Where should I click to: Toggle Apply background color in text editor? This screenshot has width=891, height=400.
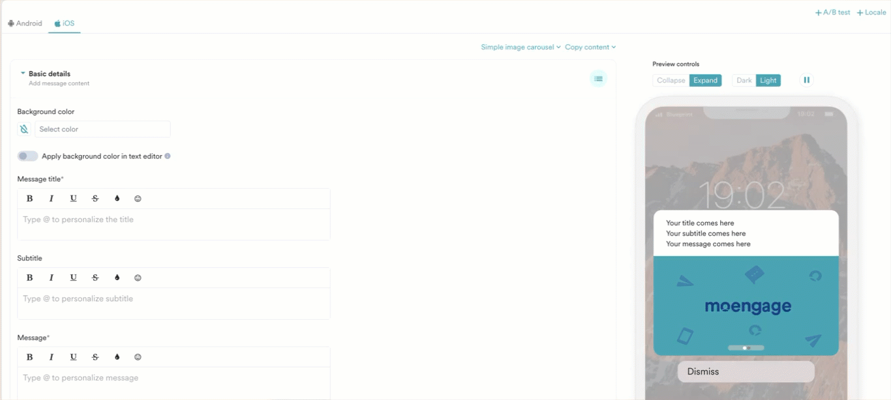27,156
